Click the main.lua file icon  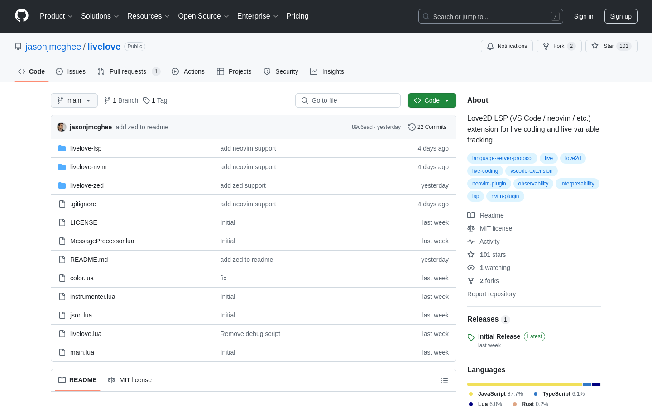[62, 352]
